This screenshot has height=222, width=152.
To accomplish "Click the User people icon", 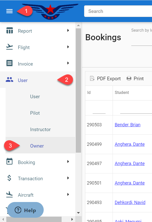I will point(9,80).
